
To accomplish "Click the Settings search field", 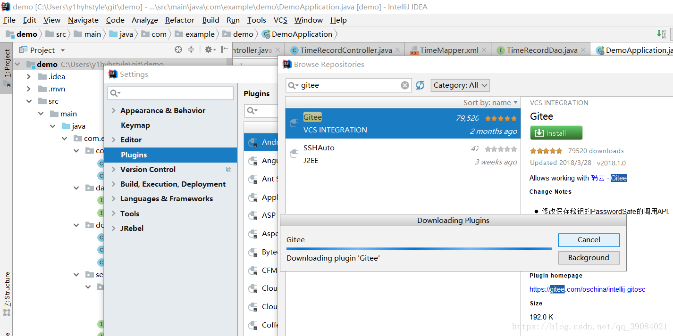I will pos(170,93).
